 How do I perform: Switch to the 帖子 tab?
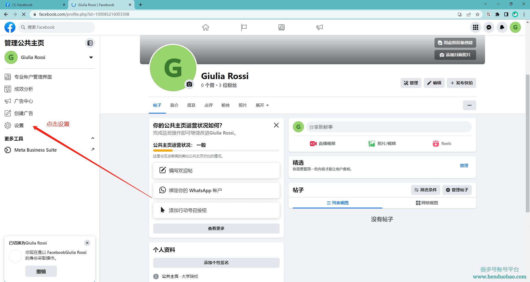[x=157, y=105]
